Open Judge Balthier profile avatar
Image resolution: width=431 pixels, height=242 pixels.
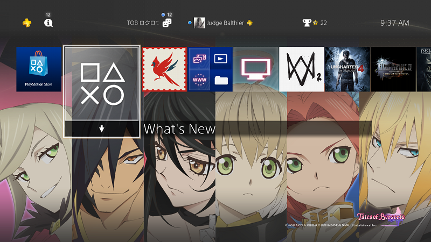pyautogui.click(x=199, y=23)
